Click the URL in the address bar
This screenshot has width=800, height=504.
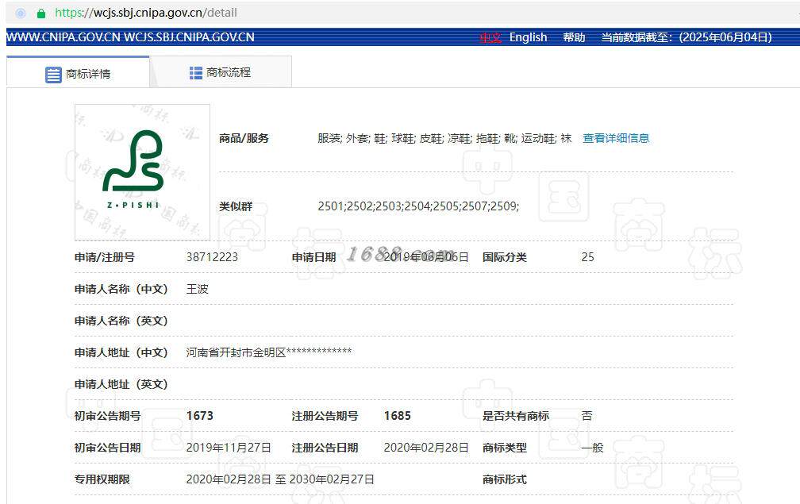coord(146,13)
